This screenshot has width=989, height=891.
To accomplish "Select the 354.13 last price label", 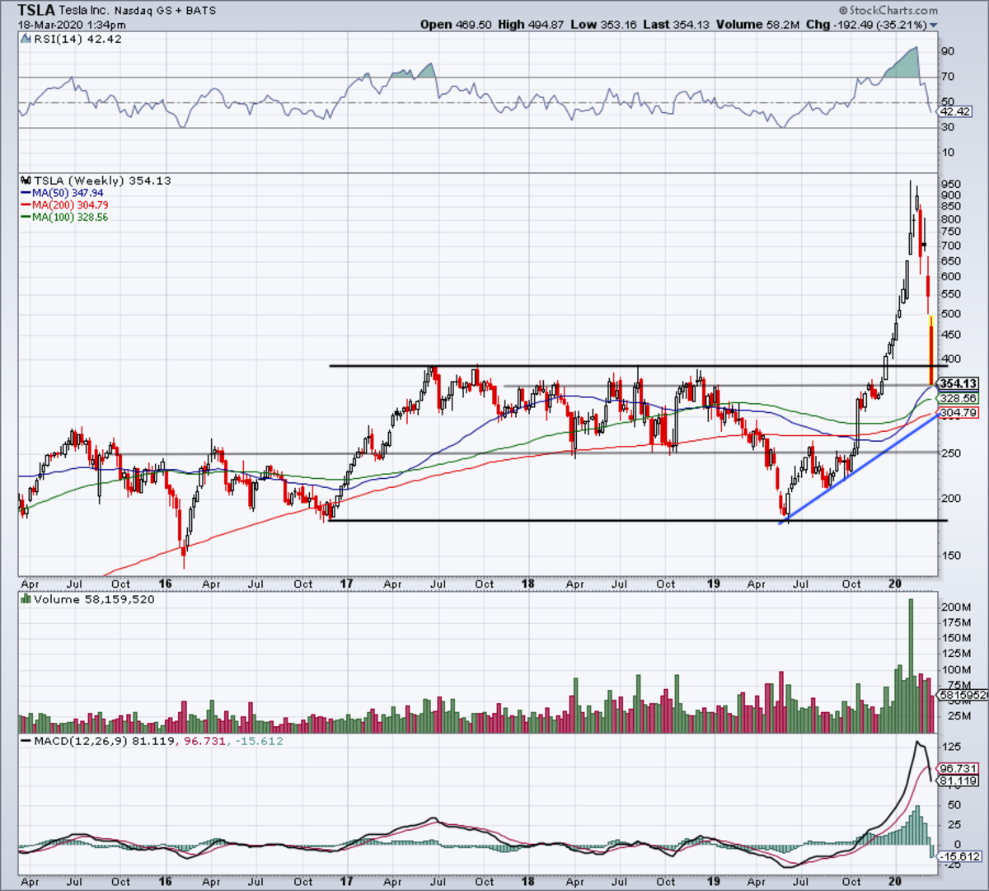I will [x=958, y=384].
